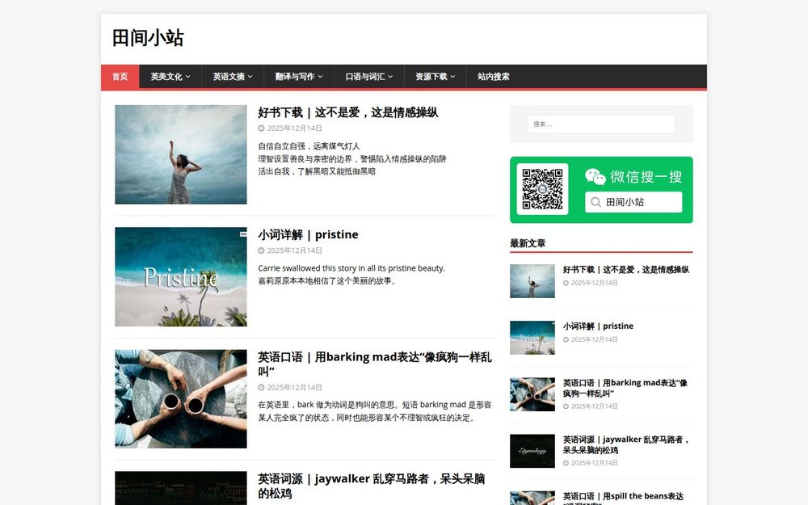Open main article 好书下载｜这不是爱，这是情感操纵
This screenshot has height=505, width=808.
(347, 112)
